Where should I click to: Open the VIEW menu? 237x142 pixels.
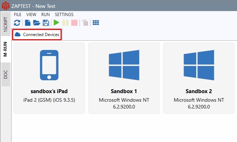pyautogui.click(x=31, y=15)
